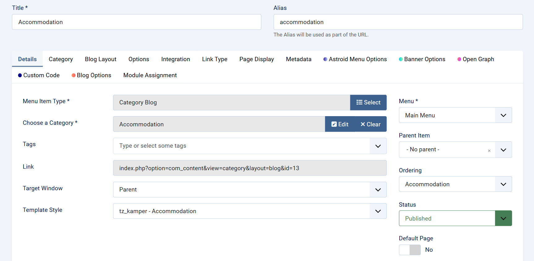Viewport: 534px width, 261px height.
Task: Click the Alias text field
Action: 398,22
